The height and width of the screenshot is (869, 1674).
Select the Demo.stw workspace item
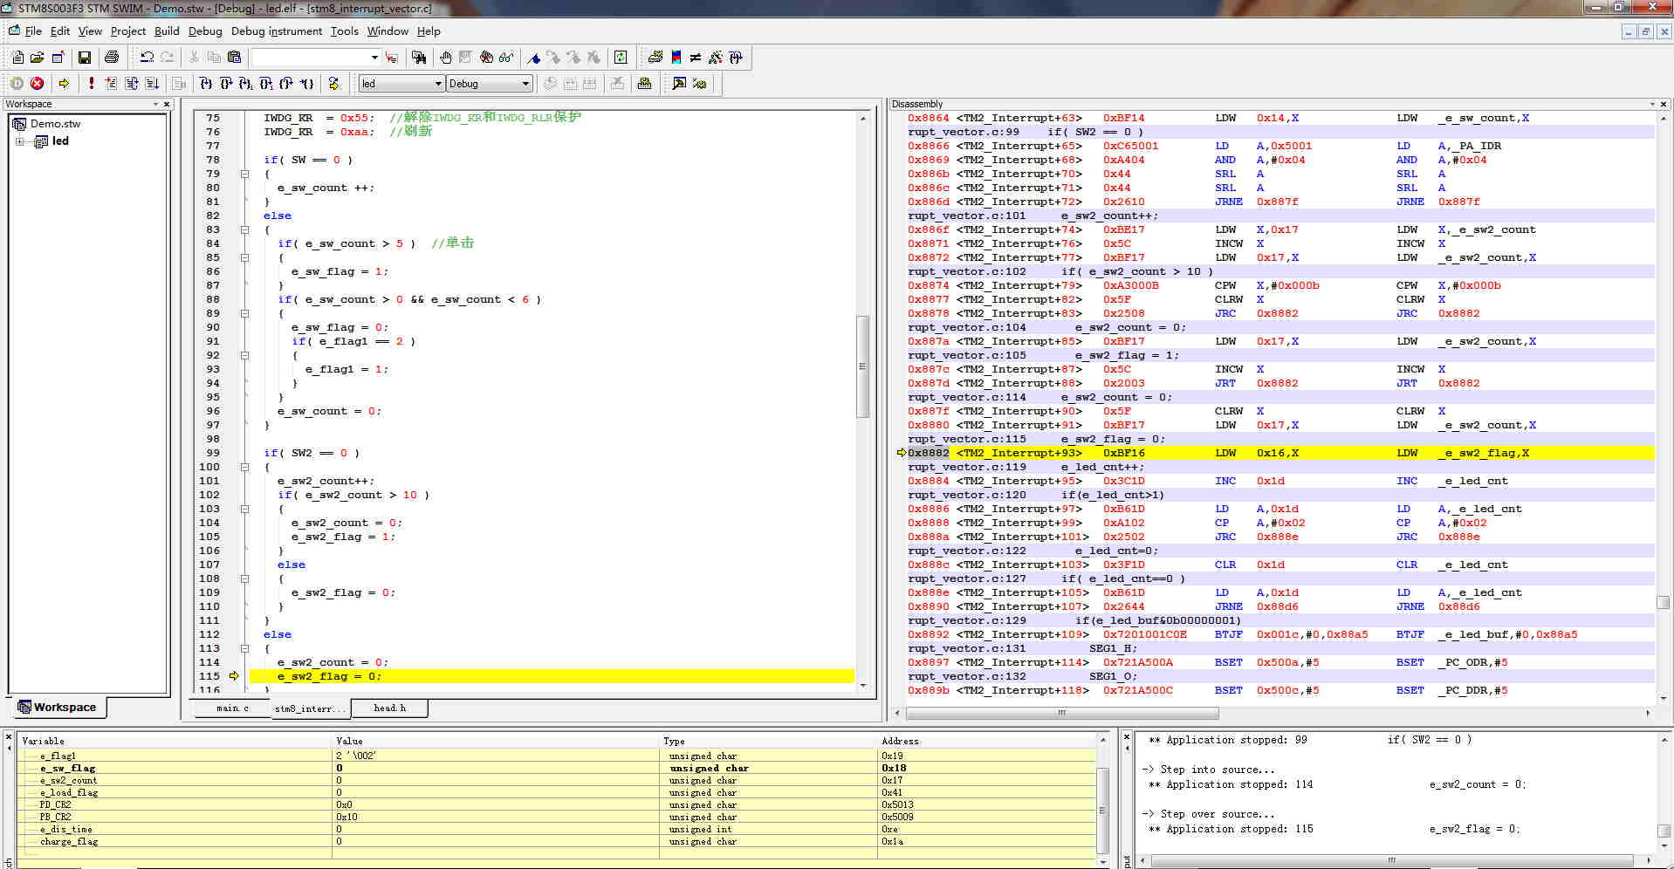click(55, 124)
